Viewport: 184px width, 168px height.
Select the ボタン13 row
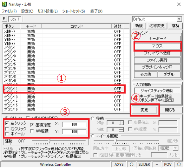[x=66, y=97]
